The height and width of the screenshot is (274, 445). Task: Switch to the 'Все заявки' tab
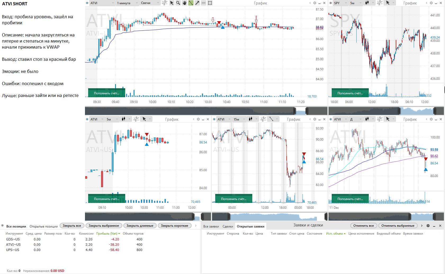(211, 226)
